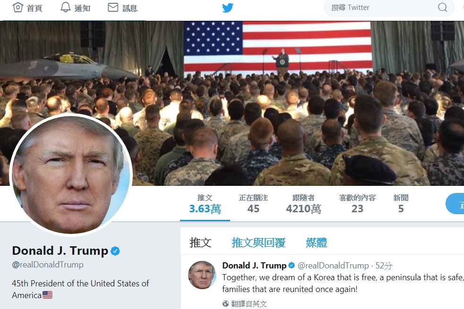Image resolution: width=464 pixels, height=309 pixels.
Task: Select the 推文 3.63萬 stats tab
Action: [205, 204]
